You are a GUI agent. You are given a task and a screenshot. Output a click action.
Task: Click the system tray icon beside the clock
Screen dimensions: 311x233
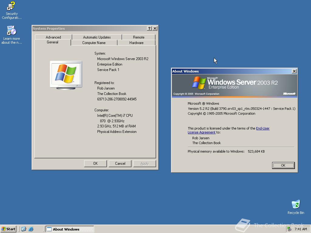(x=289, y=229)
